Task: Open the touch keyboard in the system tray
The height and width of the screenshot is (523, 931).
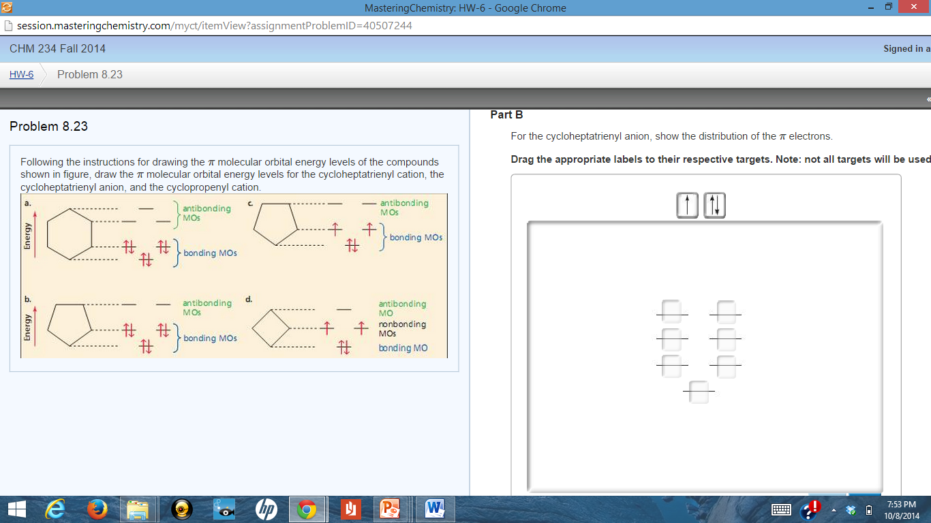Action: pyautogui.click(x=781, y=509)
